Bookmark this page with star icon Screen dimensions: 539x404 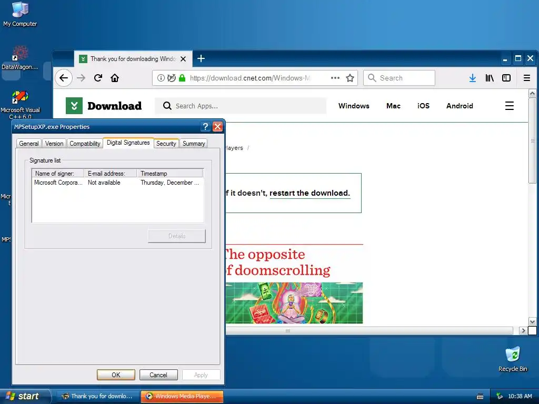(350, 78)
